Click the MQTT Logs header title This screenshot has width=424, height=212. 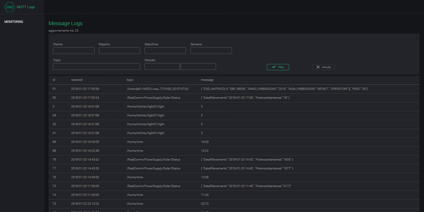(26, 7)
